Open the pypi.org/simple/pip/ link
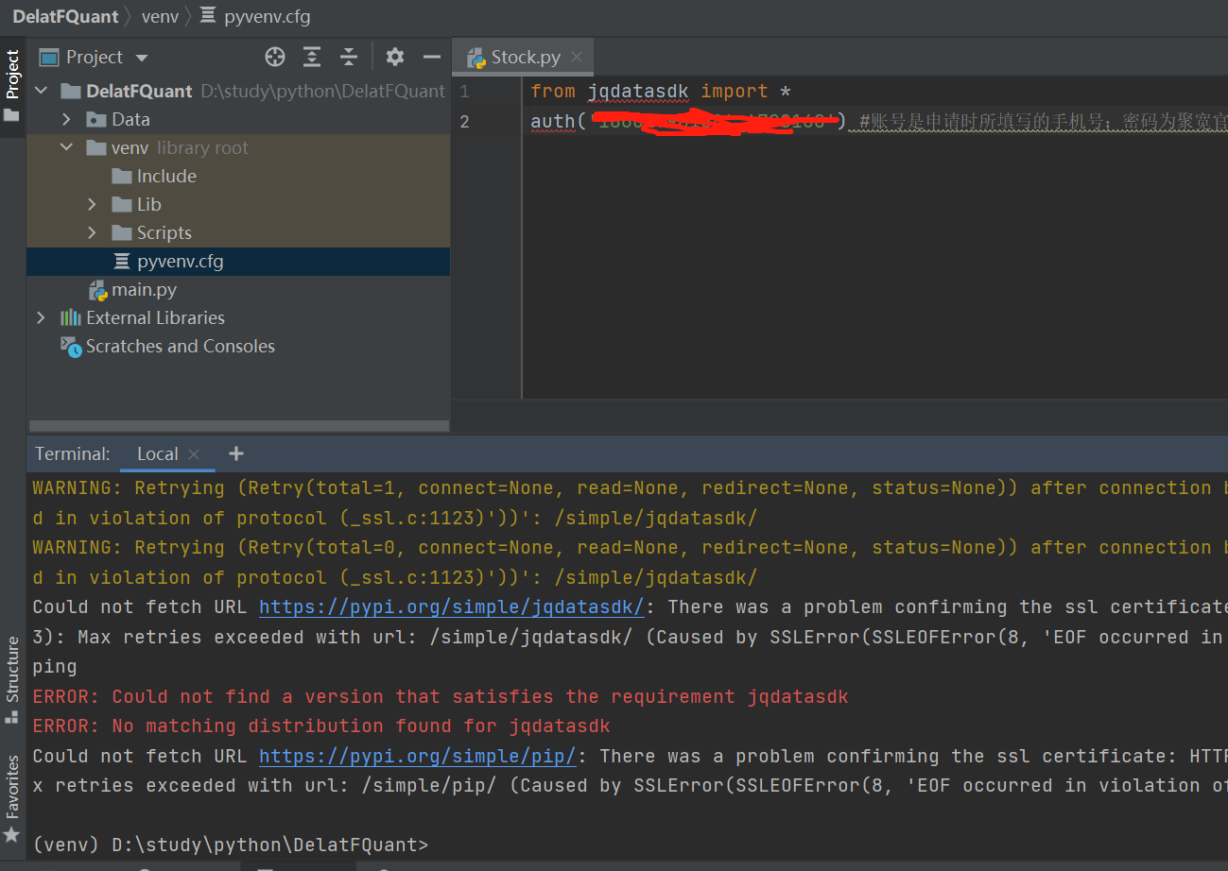 coord(417,756)
